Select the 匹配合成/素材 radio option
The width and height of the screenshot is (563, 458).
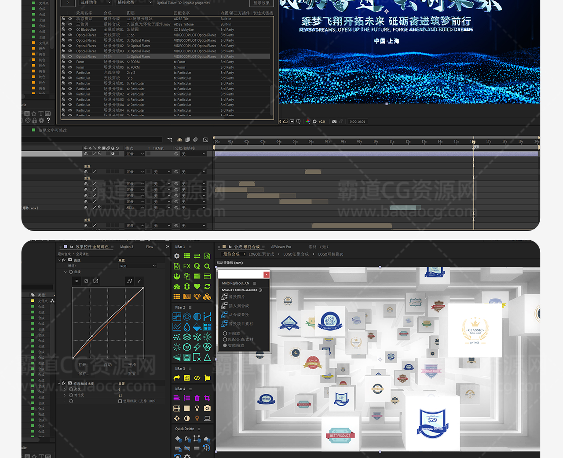(225, 339)
